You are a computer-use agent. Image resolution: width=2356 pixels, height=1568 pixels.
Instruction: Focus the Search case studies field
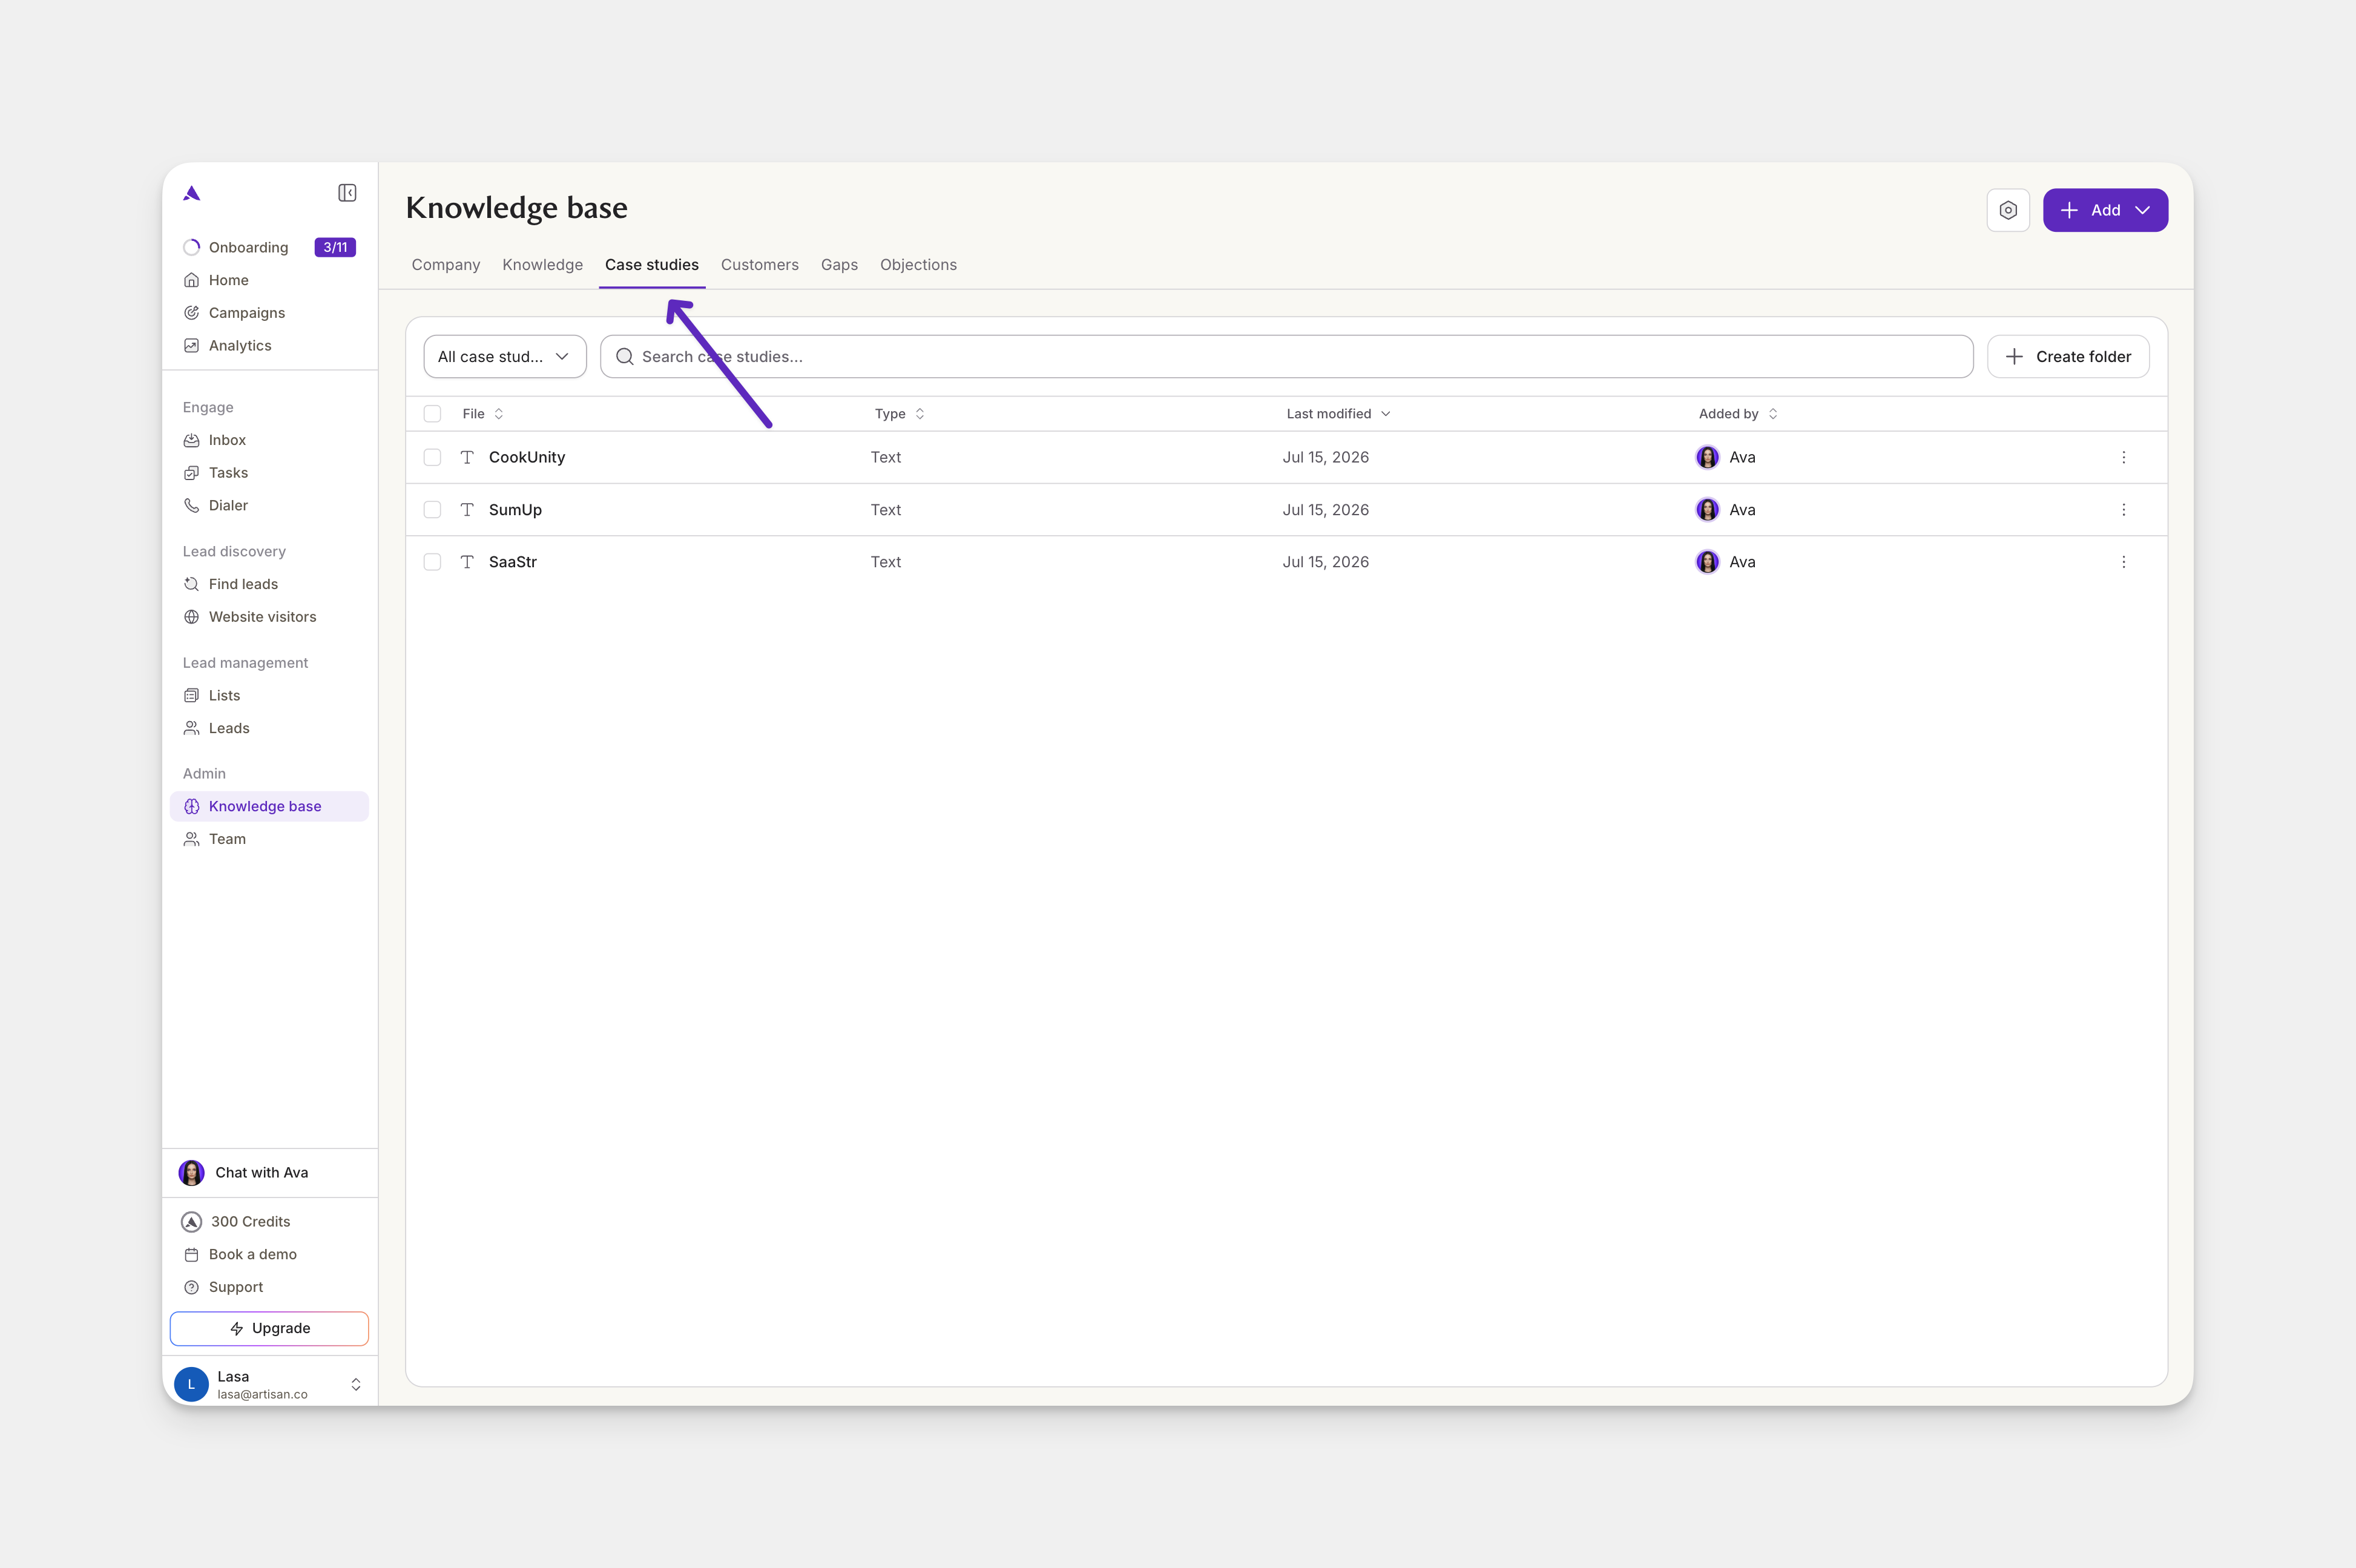[x=1286, y=357]
